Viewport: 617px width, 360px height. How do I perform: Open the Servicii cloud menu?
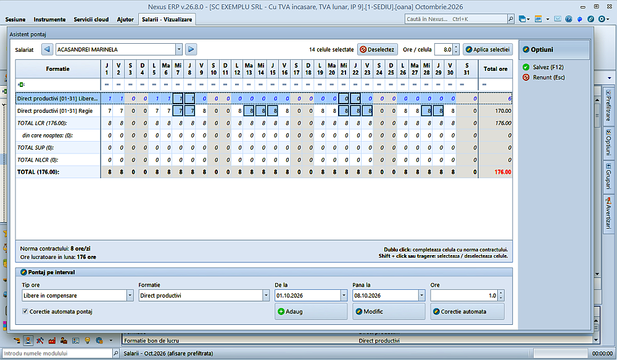(91, 19)
